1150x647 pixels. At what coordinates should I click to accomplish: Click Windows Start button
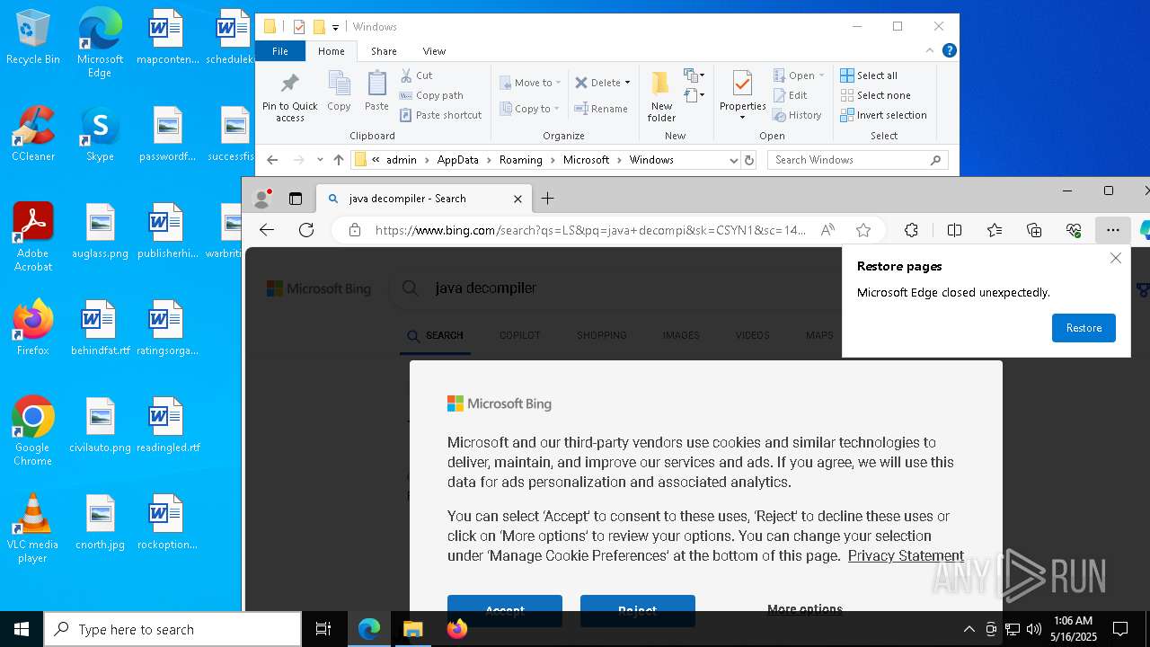(x=22, y=629)
